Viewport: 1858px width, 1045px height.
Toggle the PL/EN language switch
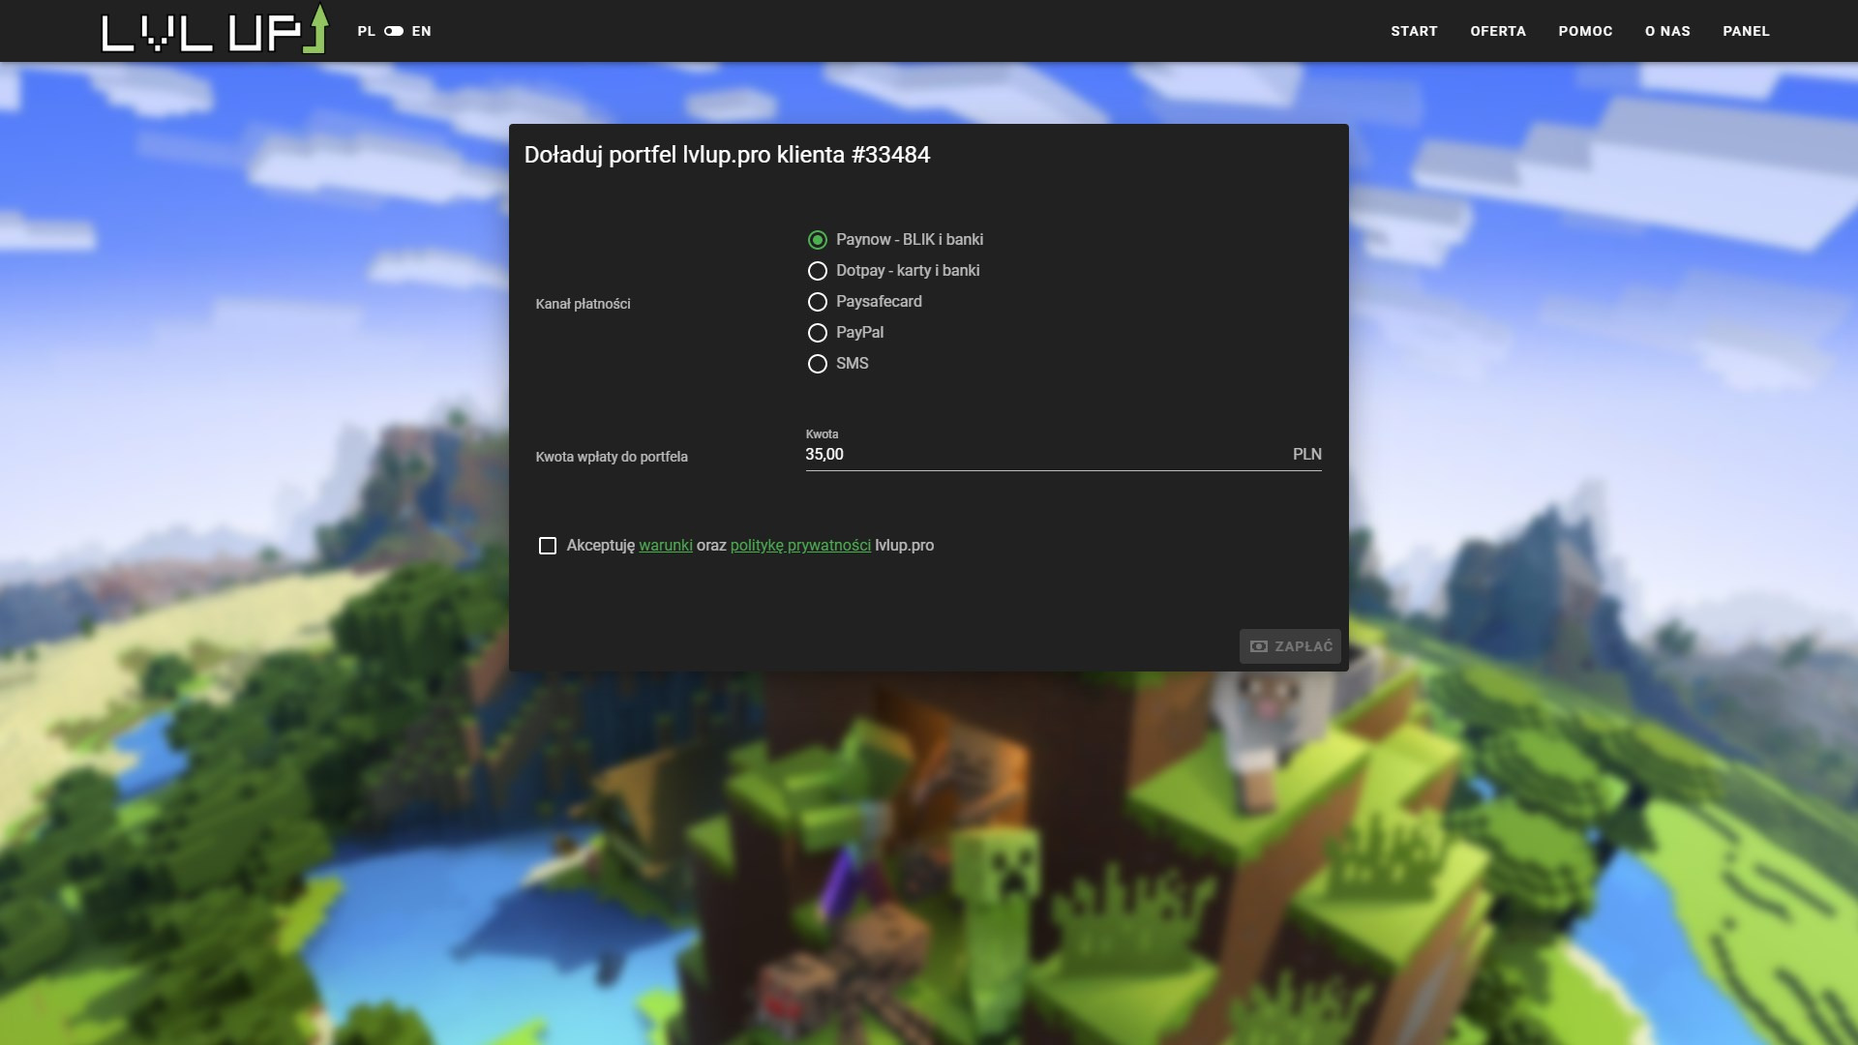[394, 31]
